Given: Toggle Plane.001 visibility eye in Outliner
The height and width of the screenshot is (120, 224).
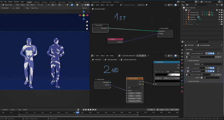Looking at the screenshot, I should click(x=219, y=19).
